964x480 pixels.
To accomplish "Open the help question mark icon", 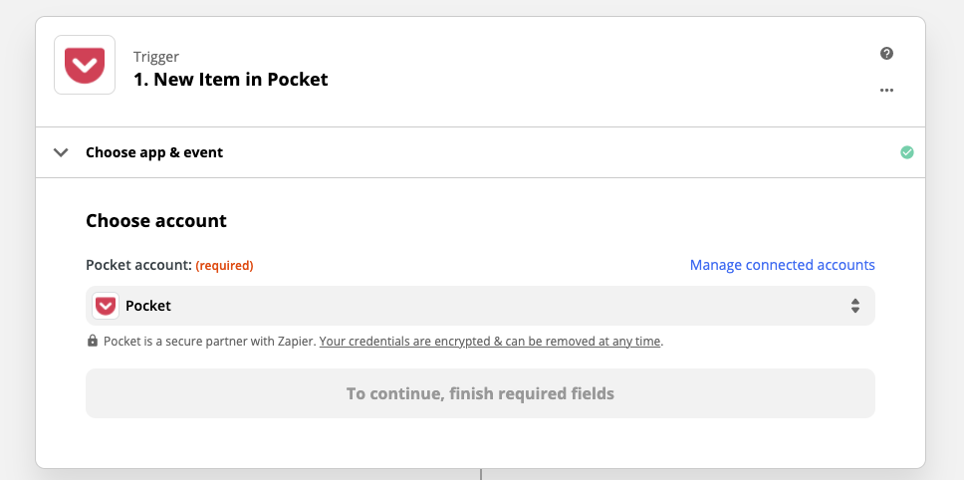I will [886, 54].
